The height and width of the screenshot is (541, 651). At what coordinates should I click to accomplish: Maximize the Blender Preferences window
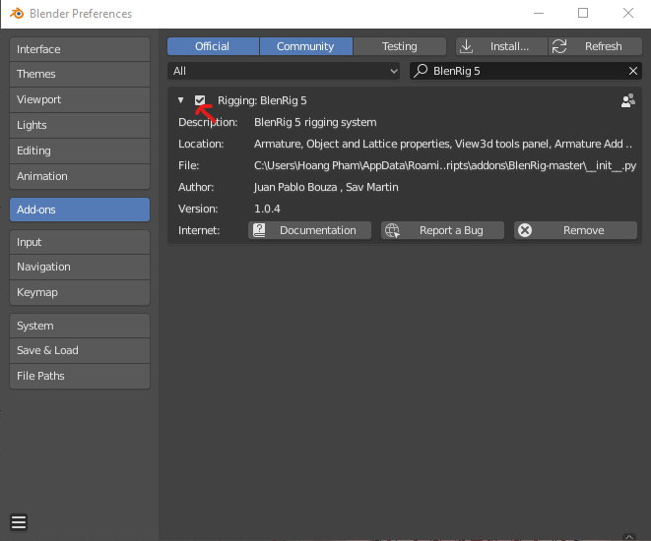(x=583, y=13)
